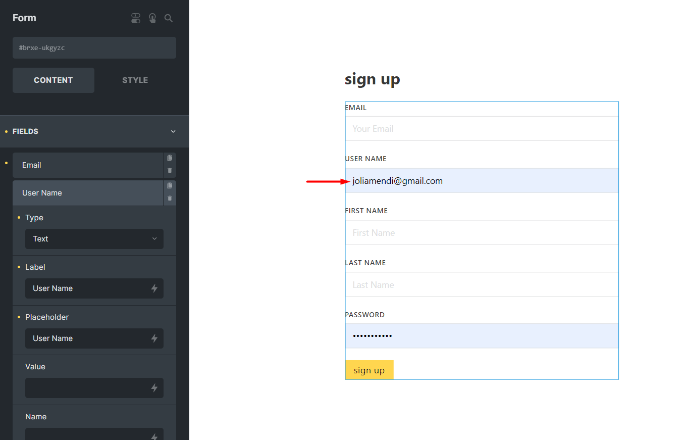Duplicate the User Name field
Viewport: 686px width, 440px height.
click(x=170, y=186)
